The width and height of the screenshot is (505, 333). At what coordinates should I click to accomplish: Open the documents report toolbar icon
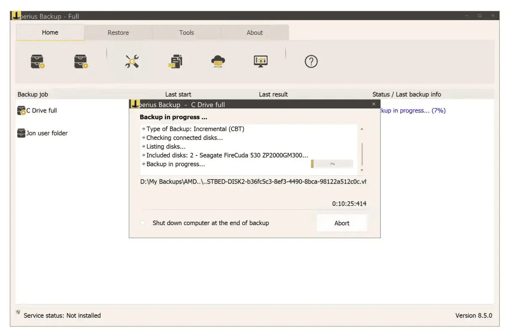[175, 62]
